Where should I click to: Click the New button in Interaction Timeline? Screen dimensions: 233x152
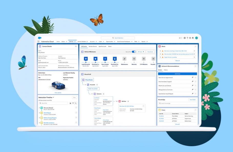tap(75, 97)
